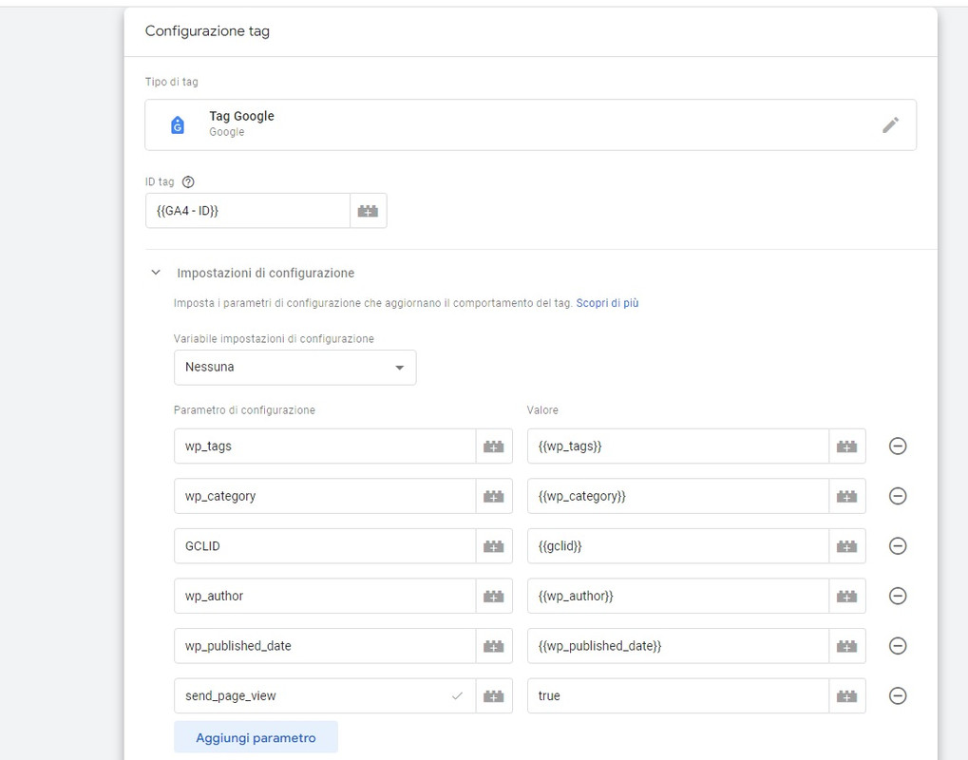The width and height of the screenshot is (968, 760).
Task: Open the Nessuna configuration variable dropdown
Action: tap(294, 367)
